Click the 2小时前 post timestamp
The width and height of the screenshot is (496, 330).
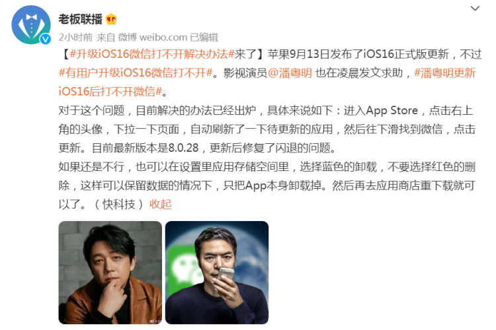coord(75,37)
